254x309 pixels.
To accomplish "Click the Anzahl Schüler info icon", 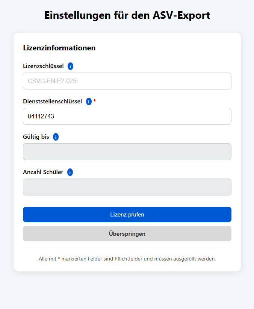I will click(70, 172).
